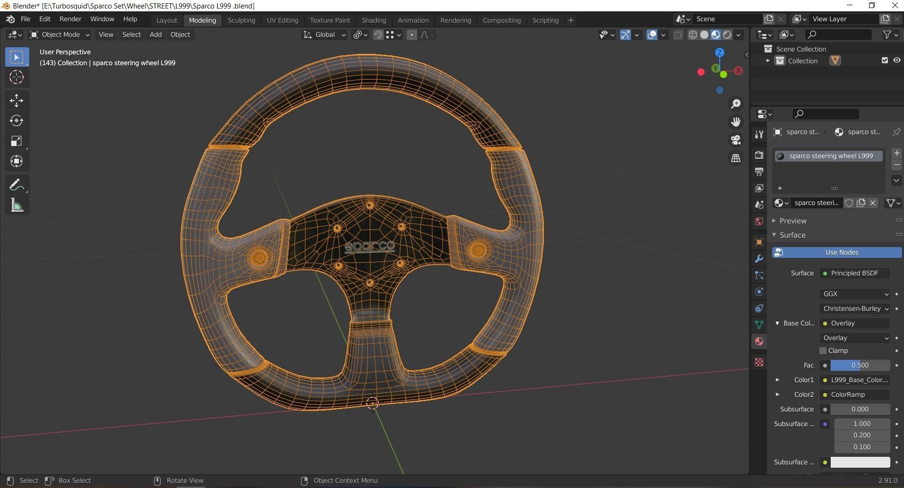Choose the Annotate tool
Image resolution: width=904 pixels, height=488 pixels.
click(x=17, y=185)
